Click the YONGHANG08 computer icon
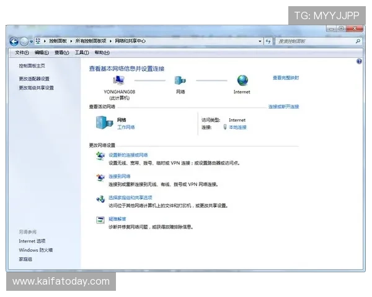Viewport: 372px width, 297px height. [118, 80]
